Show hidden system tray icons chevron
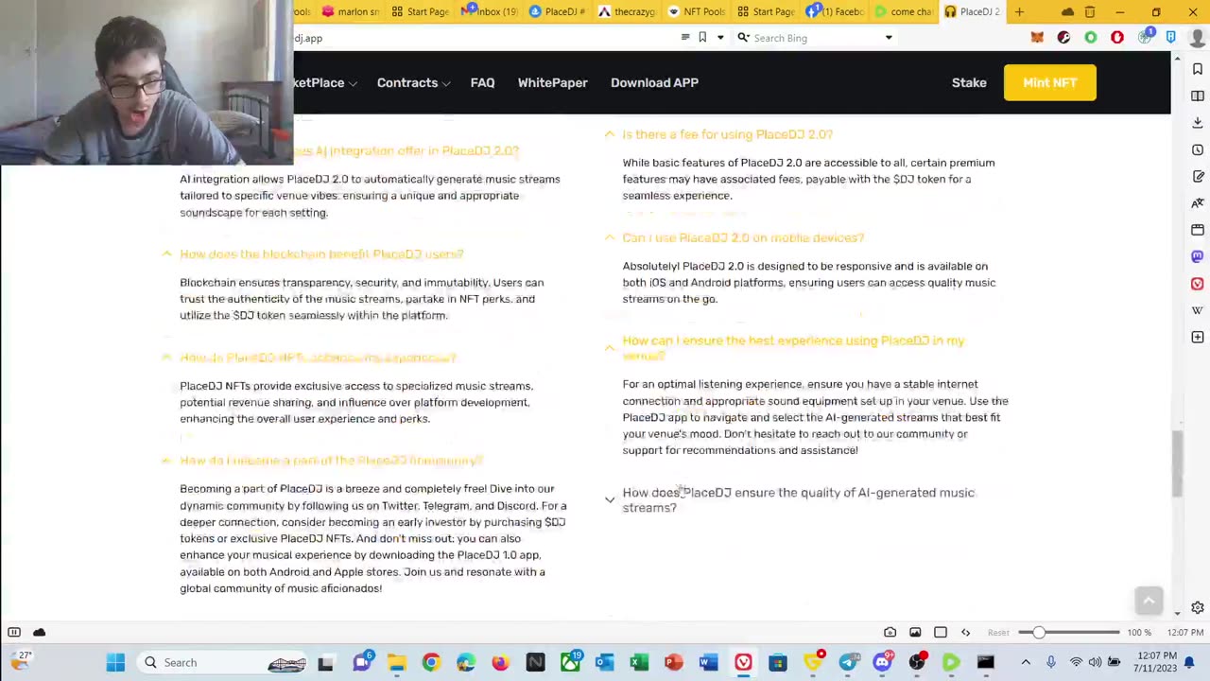The image size is (1210, 681). [1026, 662]
